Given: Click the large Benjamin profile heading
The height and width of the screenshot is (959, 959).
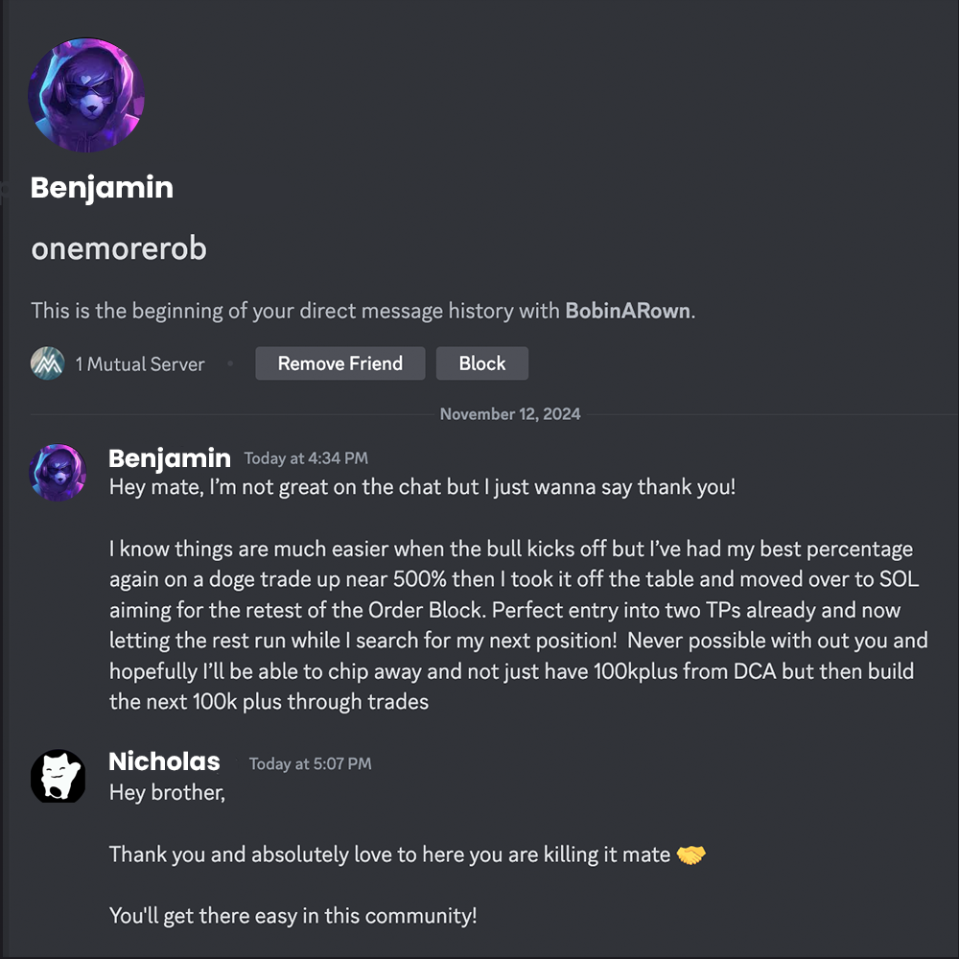Looking at the screenshot, I should point(102,187).
